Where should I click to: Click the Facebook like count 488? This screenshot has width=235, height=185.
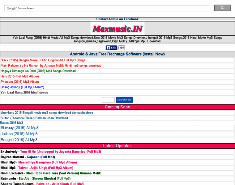point(122,48)
